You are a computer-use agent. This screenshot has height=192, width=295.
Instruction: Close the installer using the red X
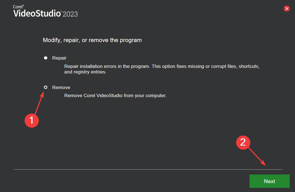pyautogui.click(x=287, y=9)
